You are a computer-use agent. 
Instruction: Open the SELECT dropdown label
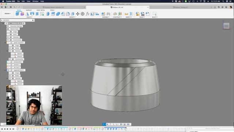(x=155, y=17)
